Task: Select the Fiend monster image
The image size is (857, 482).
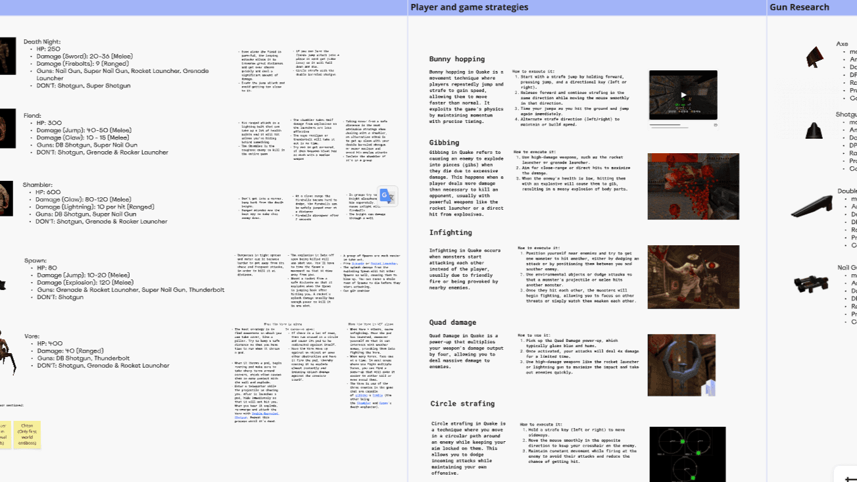Action: tap(7, 128)
